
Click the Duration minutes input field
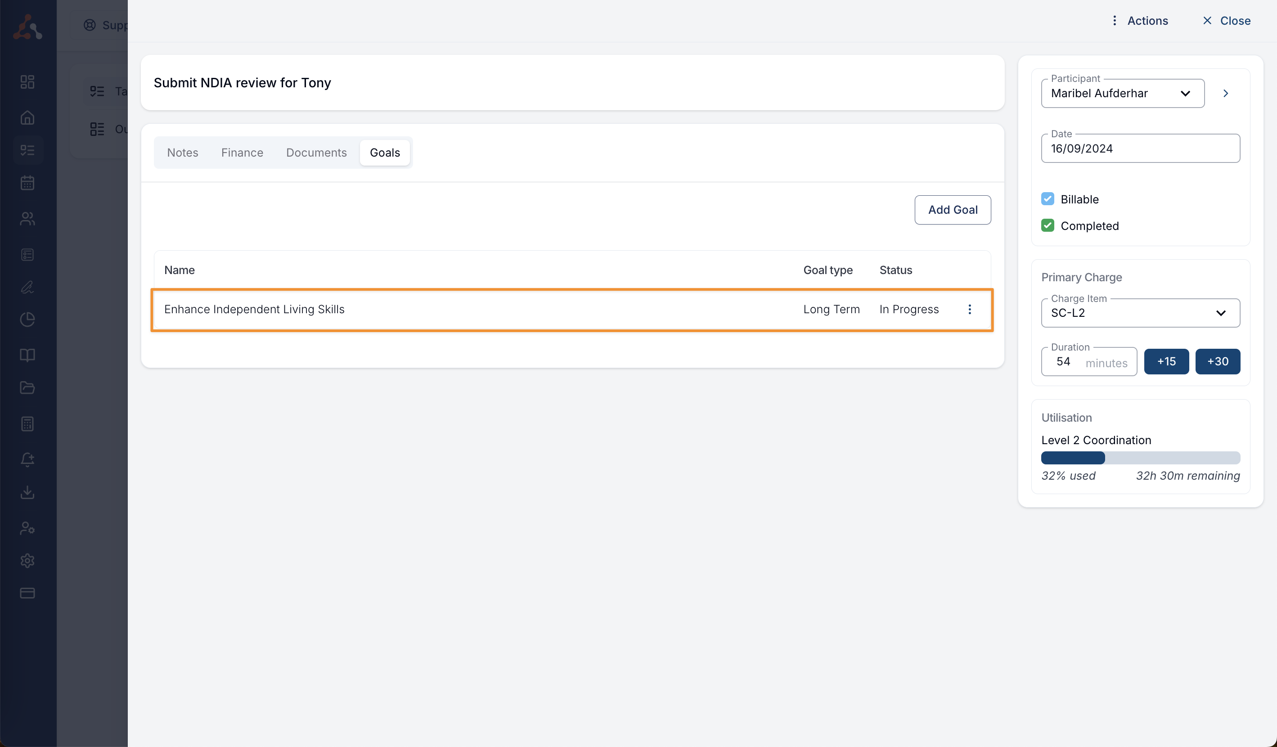point(1089,362)
